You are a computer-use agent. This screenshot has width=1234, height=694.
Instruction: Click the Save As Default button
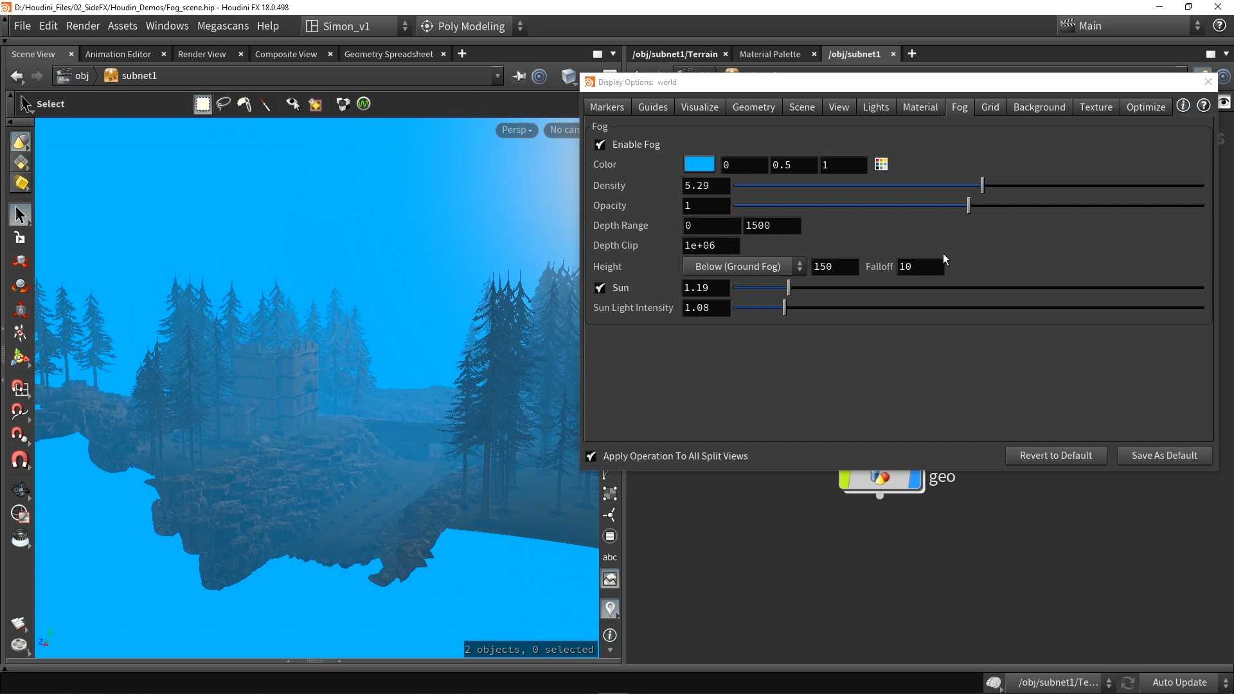(1164, 456)
